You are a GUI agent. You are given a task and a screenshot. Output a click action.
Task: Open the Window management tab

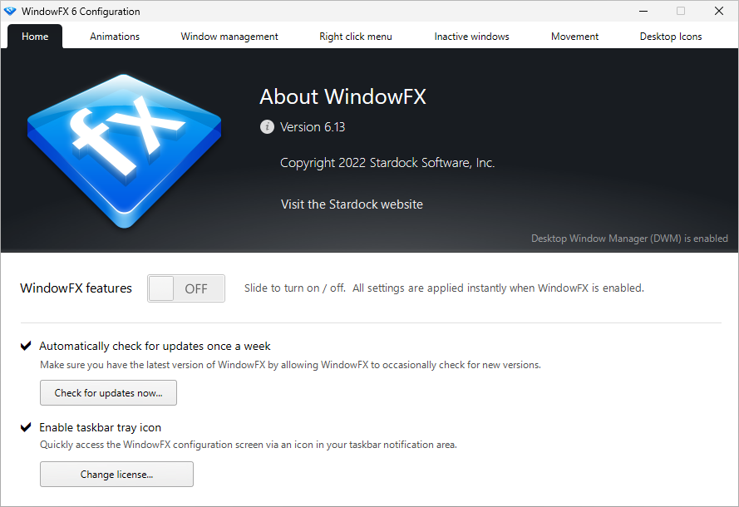[229, 37]
